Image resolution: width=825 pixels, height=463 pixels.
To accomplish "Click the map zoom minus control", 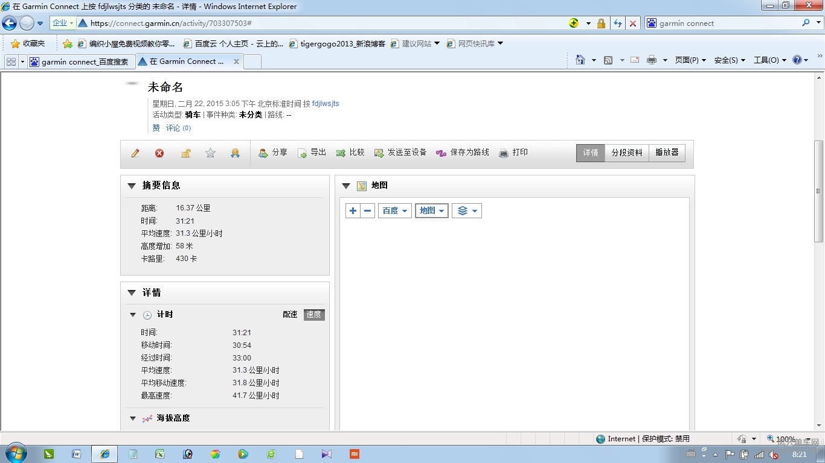I will (x=367, y=210).
